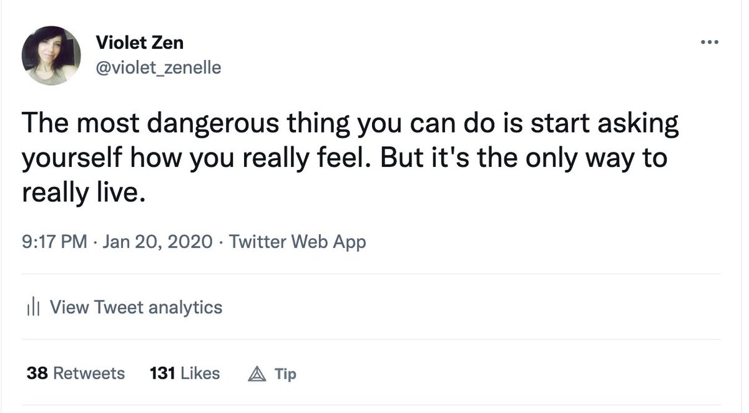Viewport: 749px width, 413px height.
Task: Click the tweet's final line "really live."
Action: pos(83,192)
